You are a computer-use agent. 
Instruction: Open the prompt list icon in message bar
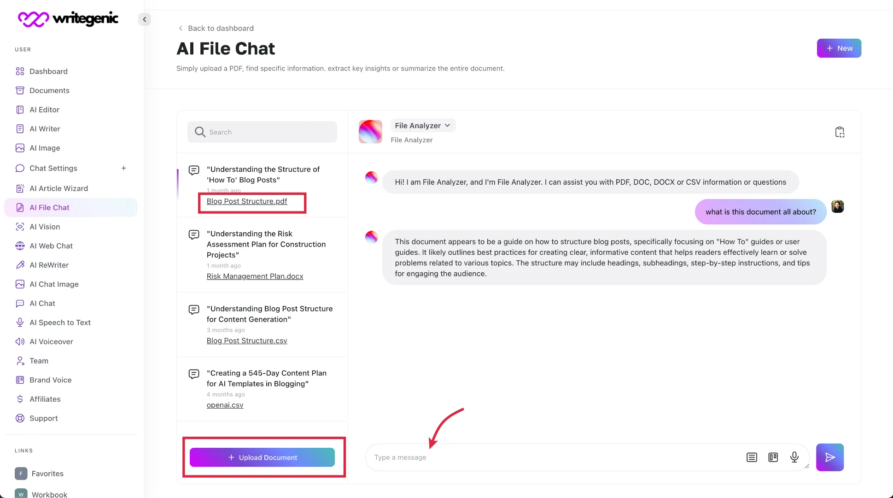click(752, 457)
